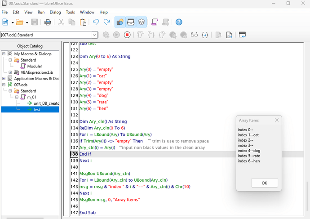This screenshot has width=310, height=219.
Task: Collapse the 007.ods document node
Action: [x=4, y=85]
